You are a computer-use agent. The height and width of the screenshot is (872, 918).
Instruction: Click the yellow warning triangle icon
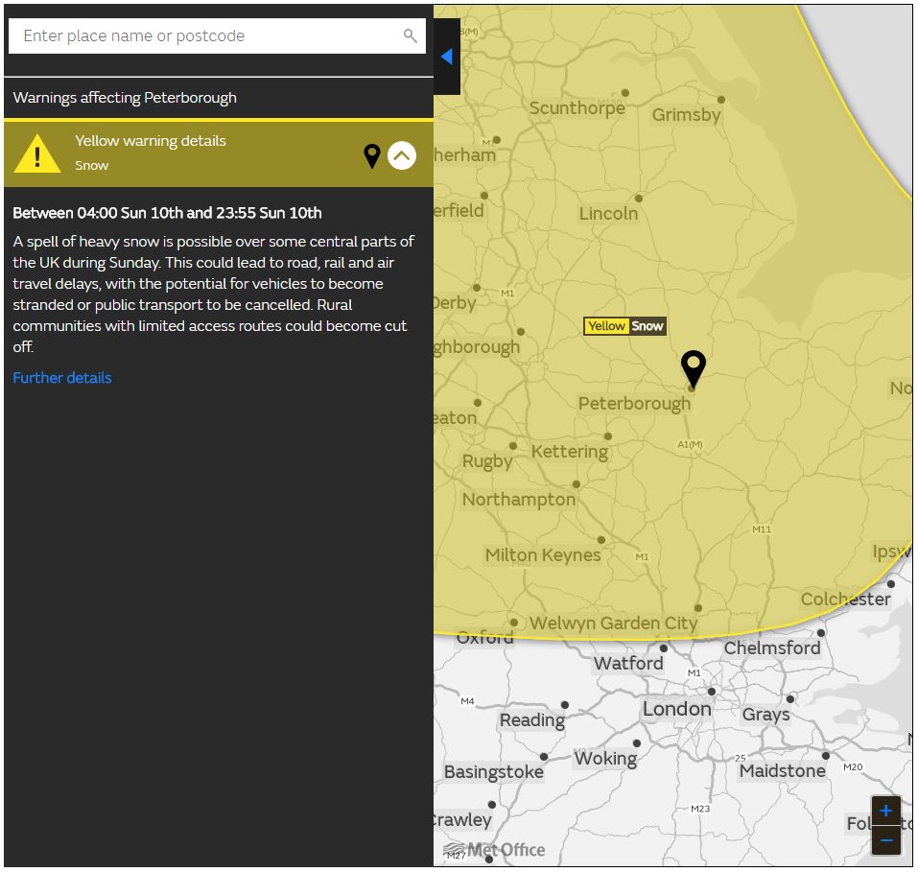click(37, 153)
